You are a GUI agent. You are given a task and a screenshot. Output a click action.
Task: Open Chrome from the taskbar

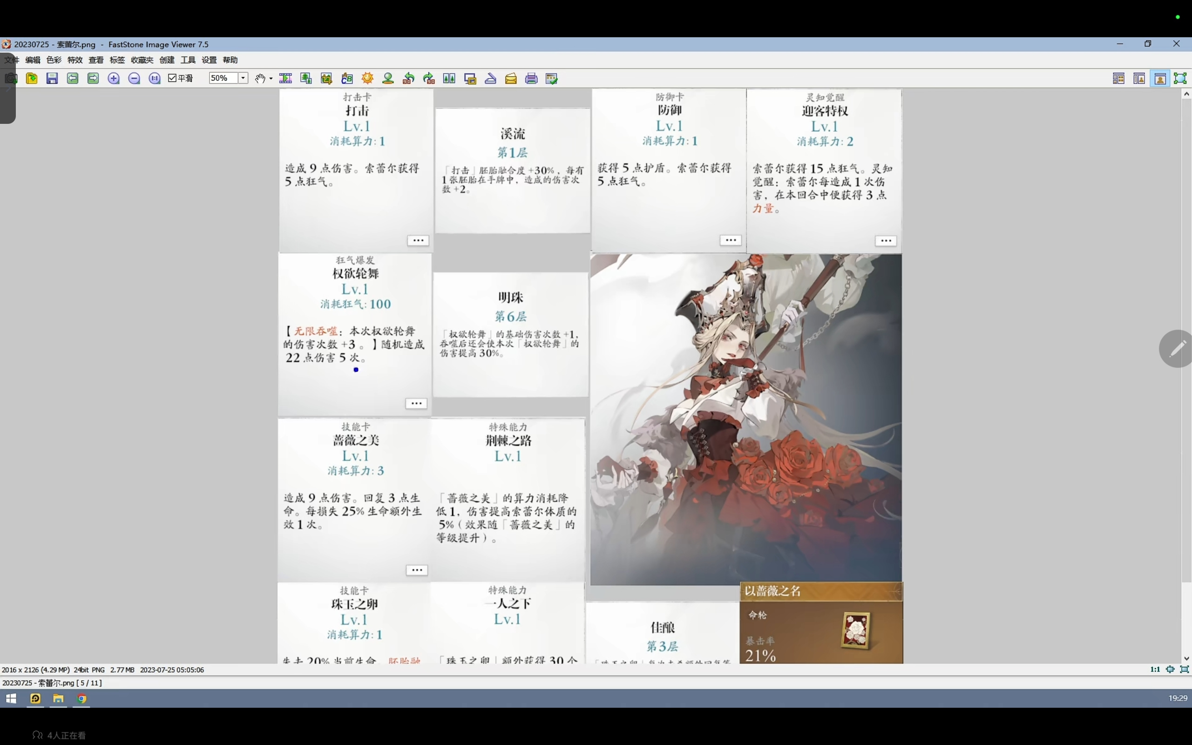[82, 698]
